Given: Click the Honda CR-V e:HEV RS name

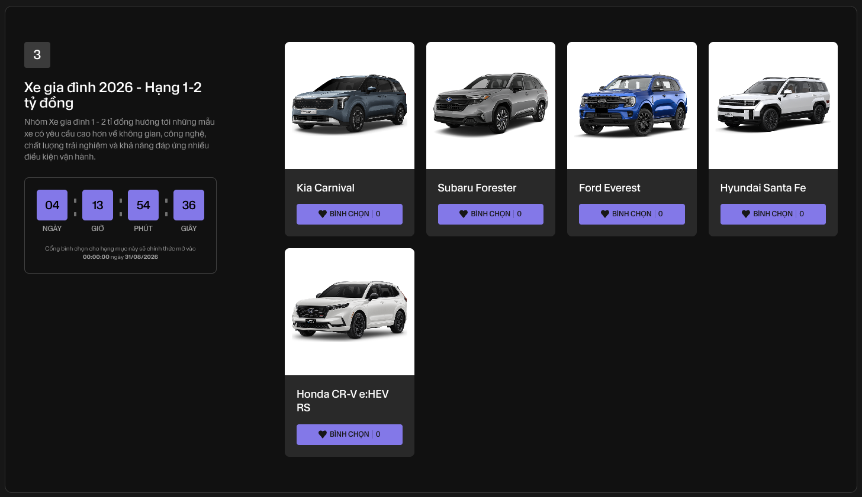Looking at the screenshot, I should click(x=343, y=401).
